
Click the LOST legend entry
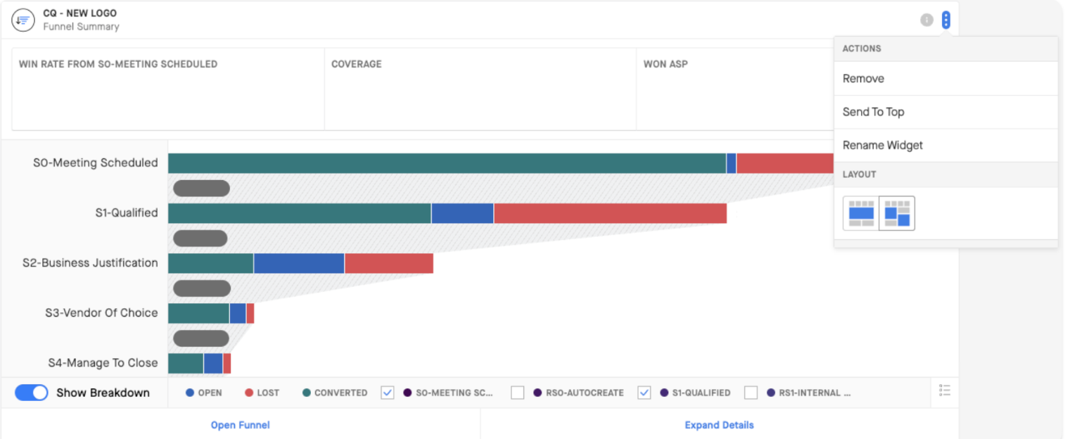coord(262,393)
